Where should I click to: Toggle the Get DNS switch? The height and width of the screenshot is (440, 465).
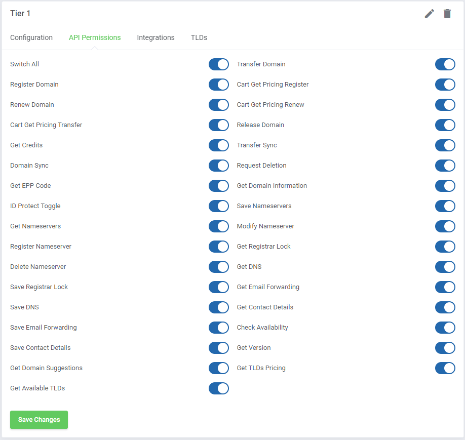(x=445, y=267)
